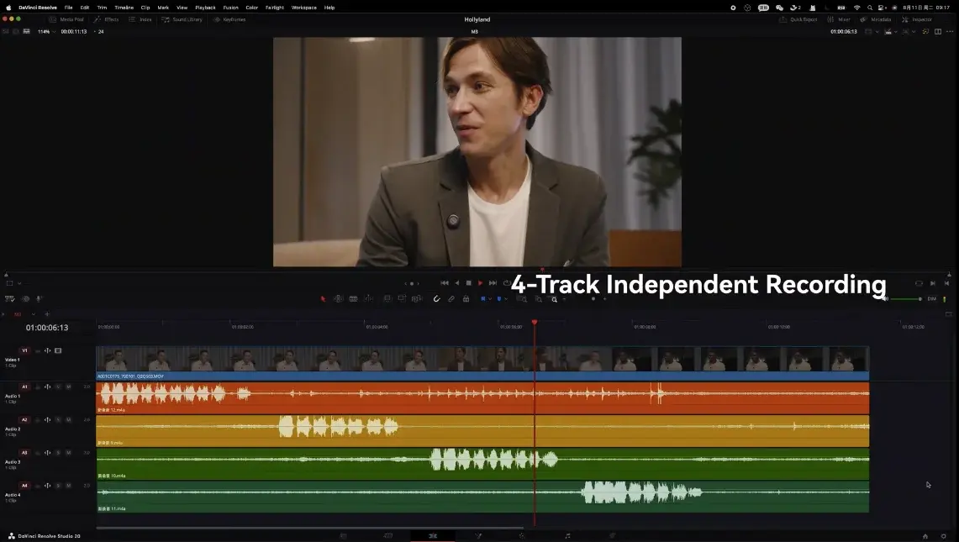The width and height of the screenshot is (959, 542).
Task: Add new timeline tab plus icon
Action: [x=47, y=314]
